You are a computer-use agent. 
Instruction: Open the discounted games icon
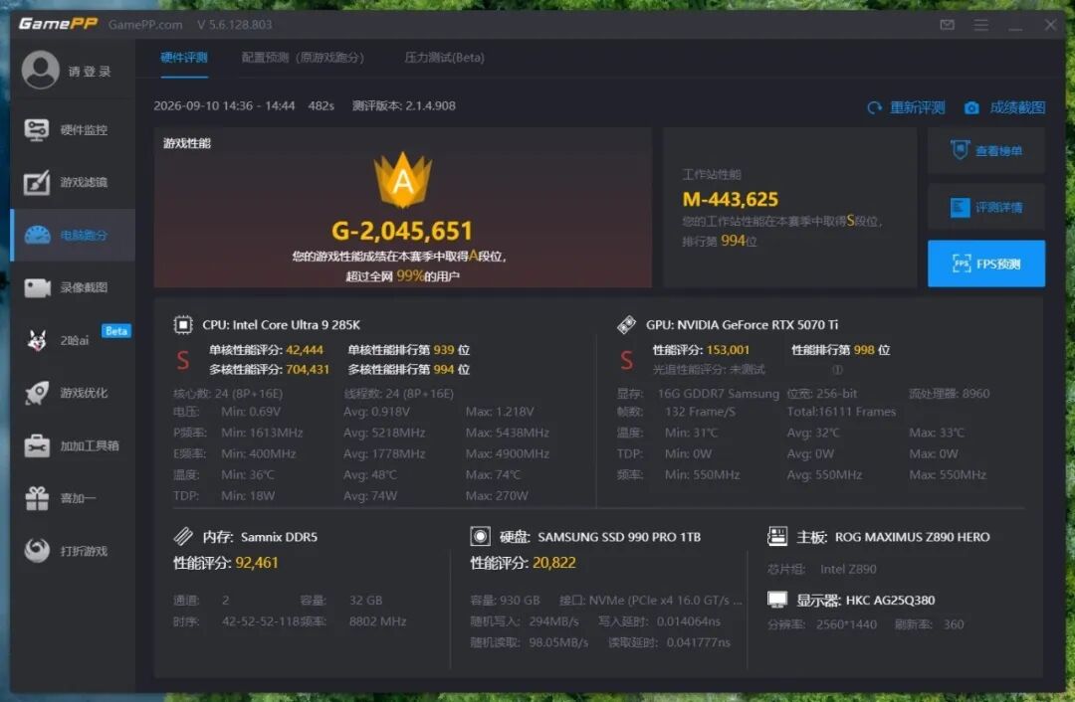(37, 550)
